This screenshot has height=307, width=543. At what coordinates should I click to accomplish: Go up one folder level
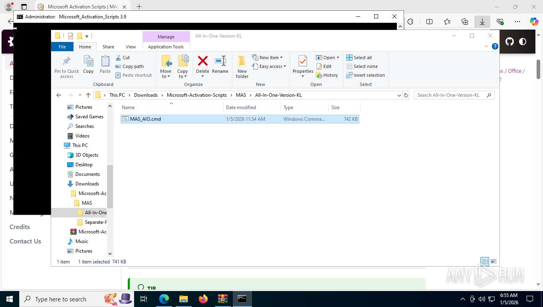point(88,95)
